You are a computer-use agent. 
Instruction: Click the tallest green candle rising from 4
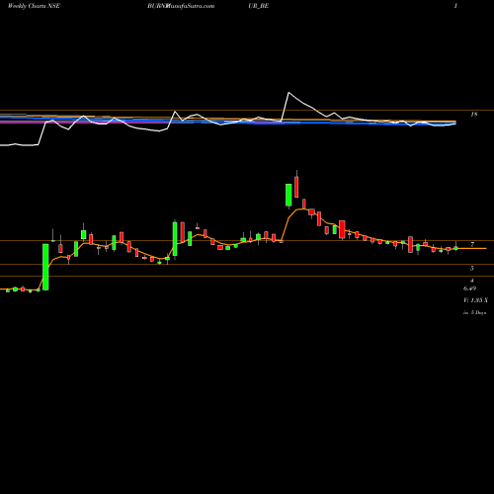click(45, 267)
